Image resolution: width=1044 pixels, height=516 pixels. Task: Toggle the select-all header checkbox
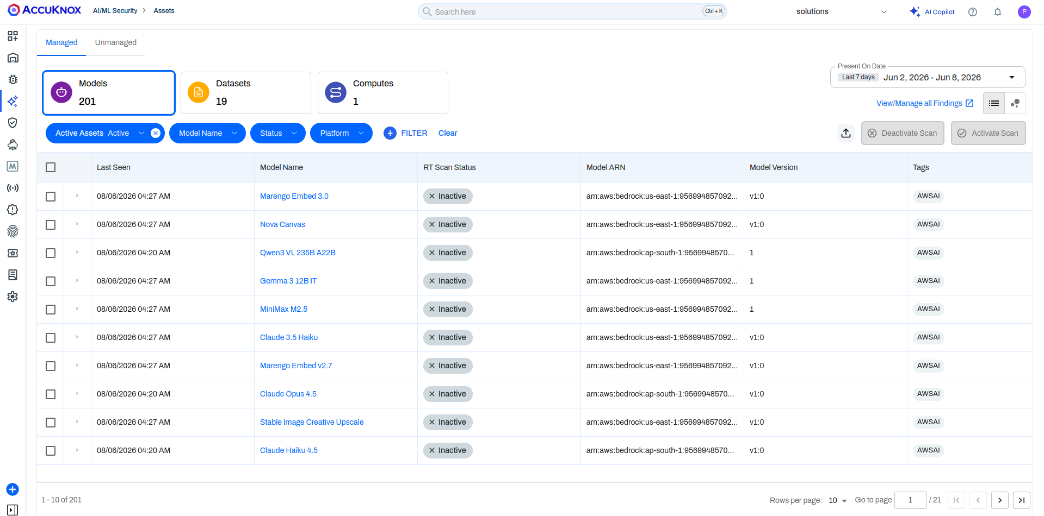click(x=51, y=167)
